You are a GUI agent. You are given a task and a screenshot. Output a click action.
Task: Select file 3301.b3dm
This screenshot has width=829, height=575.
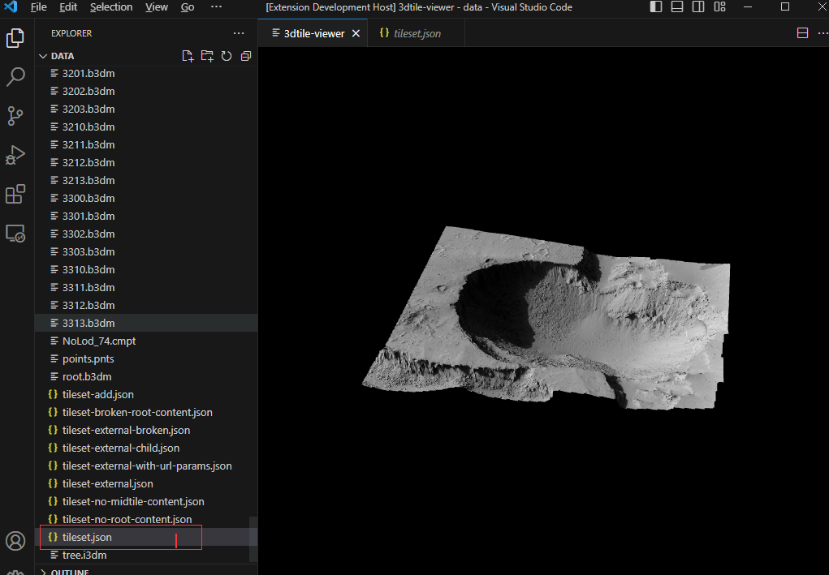[146, 216]
